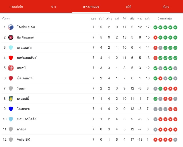The height and width of the screenshot is (147, 183).
Task: Click the 5 เกมล่าสุด column header
Action: pos(165,18)
